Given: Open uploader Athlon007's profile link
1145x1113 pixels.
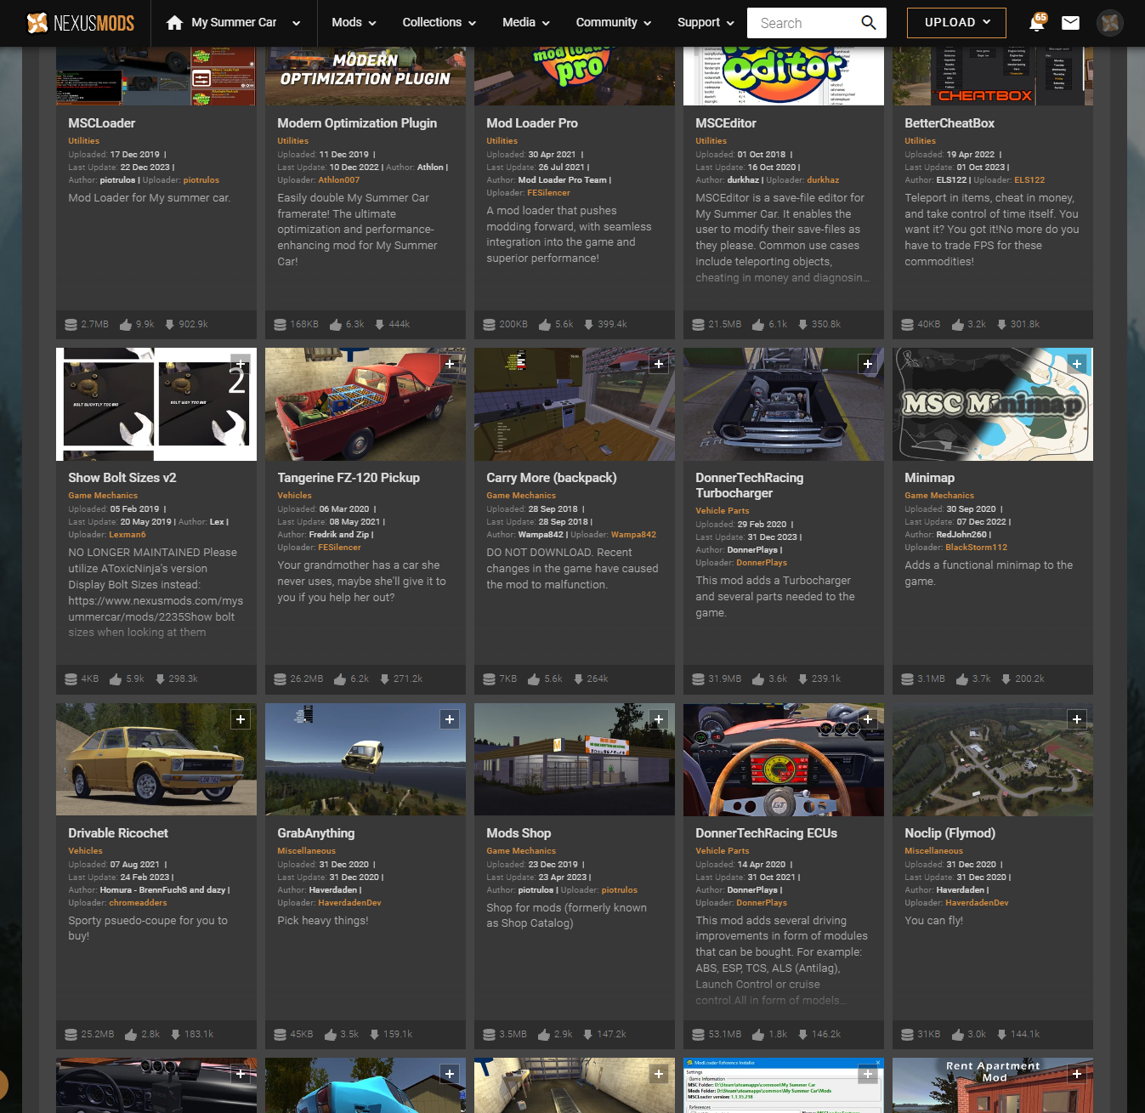Looking at the screenshot, I should (339, 180).
